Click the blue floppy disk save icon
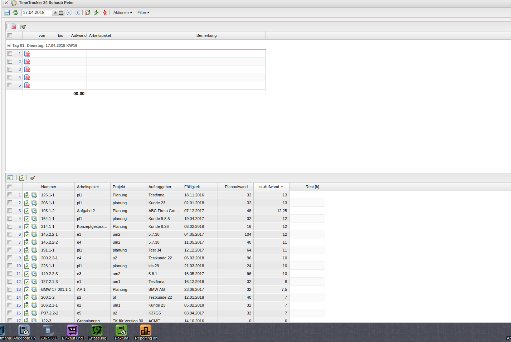This screenshot has width=511, height=342. click(7, 13)
